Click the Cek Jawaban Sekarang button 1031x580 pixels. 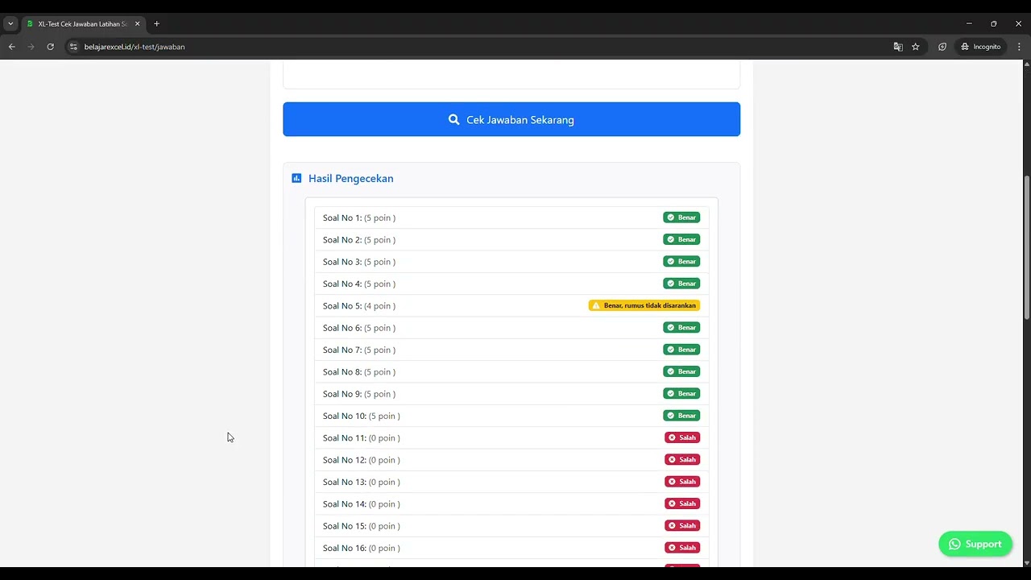(511, 119)
